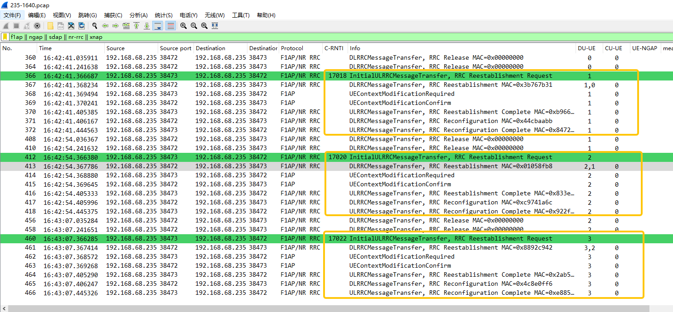Image resolution: width=673 pixels, height=312 pixels.
Task: Reset text zoom to normal size
Action: pos(204,26)
